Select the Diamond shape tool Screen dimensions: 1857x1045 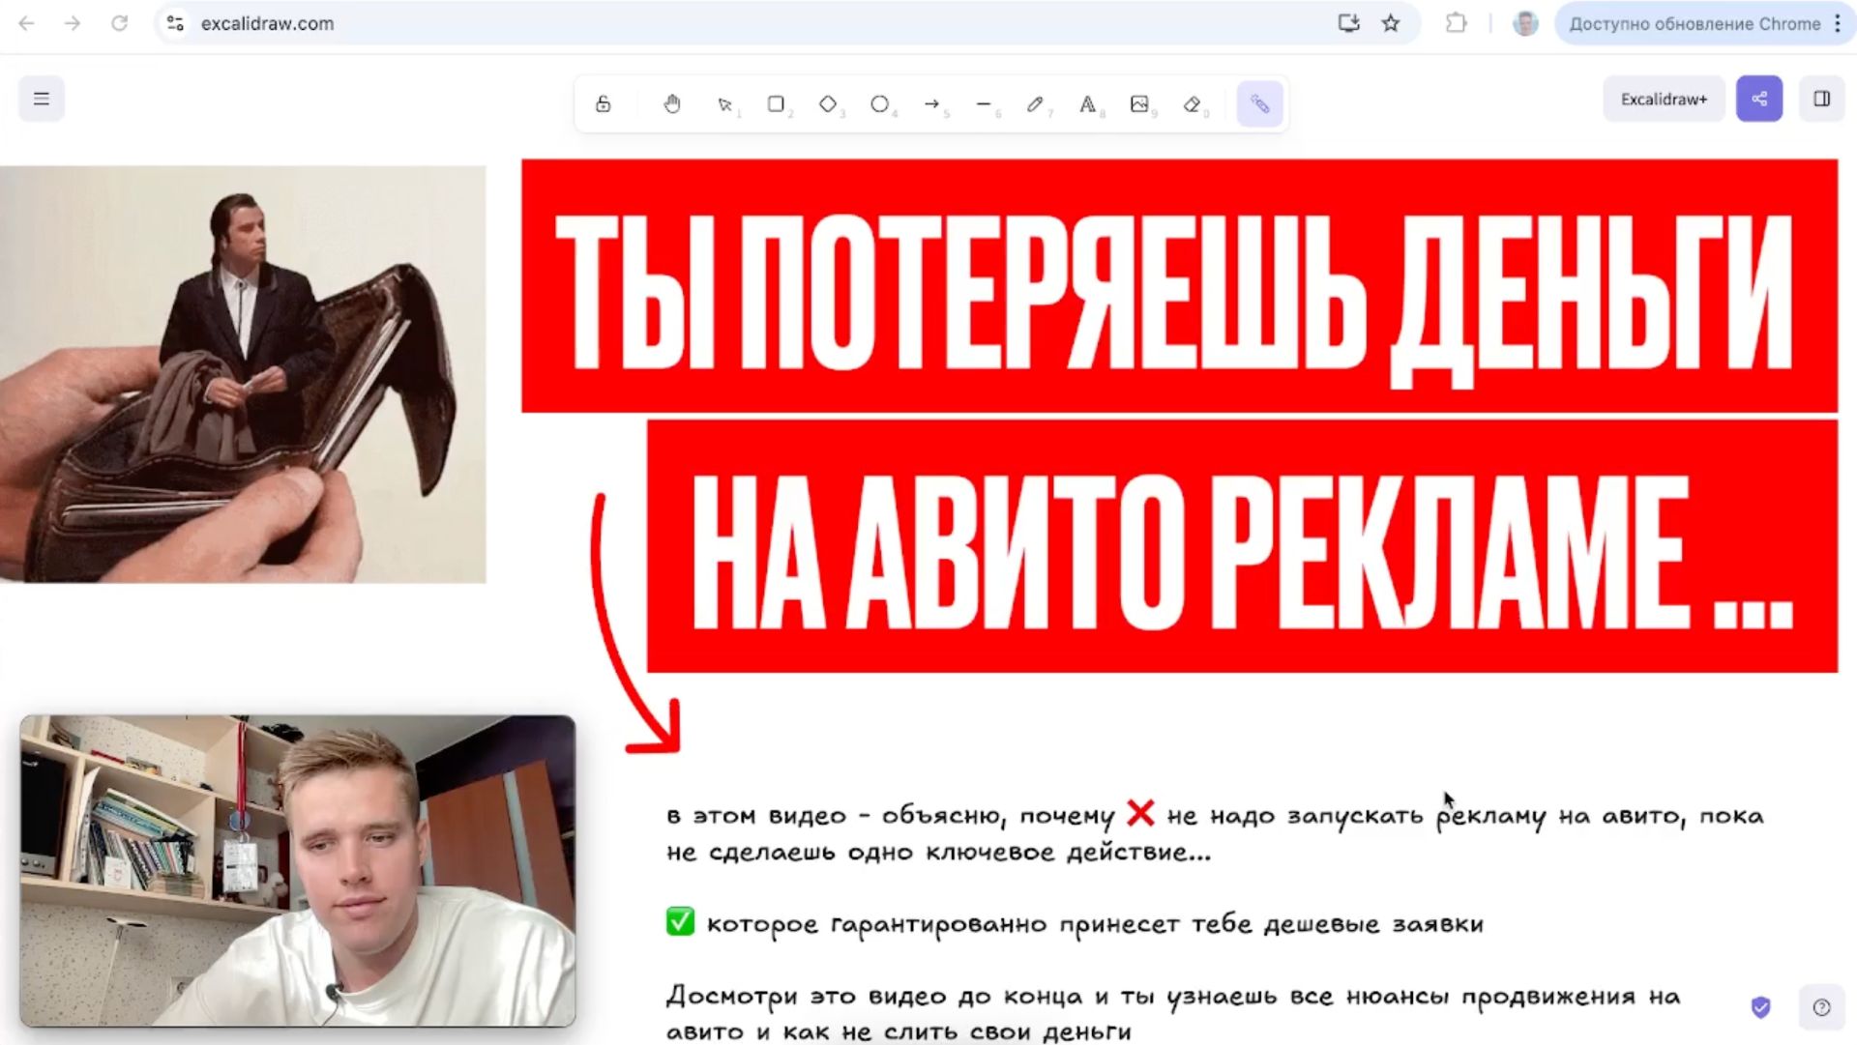(x=829, y=103)
